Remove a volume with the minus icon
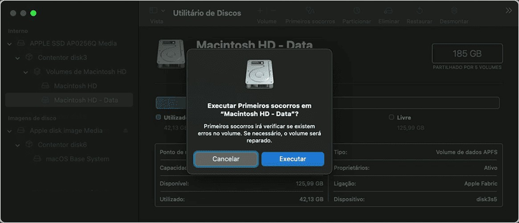519x223 pixels. pos(273,11)
